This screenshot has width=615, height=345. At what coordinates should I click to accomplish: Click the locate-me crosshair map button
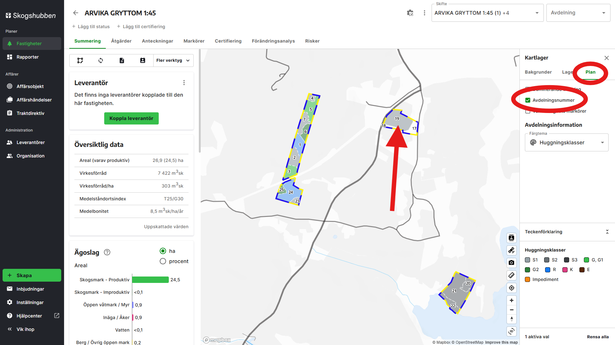coord(511,288)
